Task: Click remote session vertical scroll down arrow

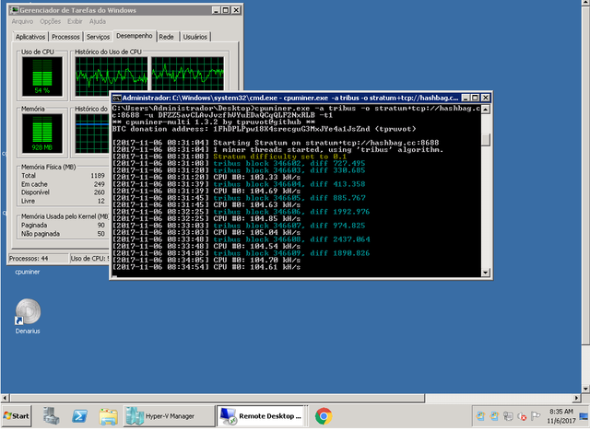Action: (x=585, y=389)
